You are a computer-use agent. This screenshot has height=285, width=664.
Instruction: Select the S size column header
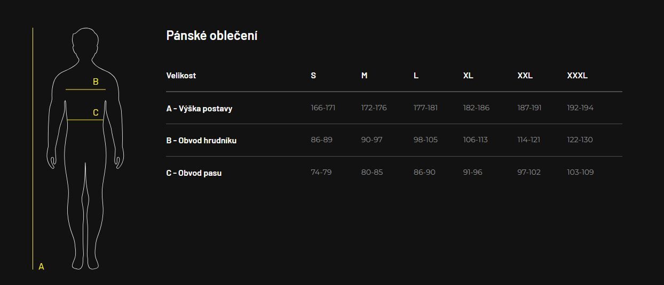coord(313,76)
